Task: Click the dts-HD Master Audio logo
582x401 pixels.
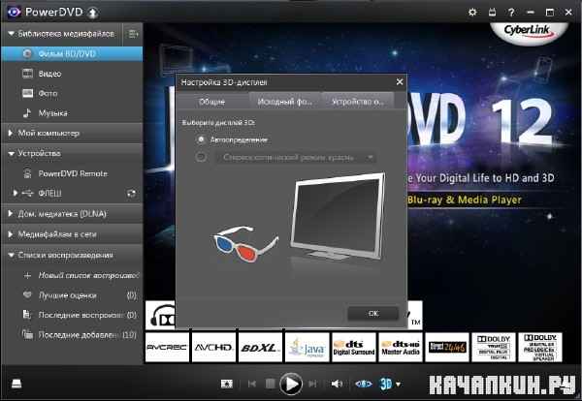Action: [401, 348]
